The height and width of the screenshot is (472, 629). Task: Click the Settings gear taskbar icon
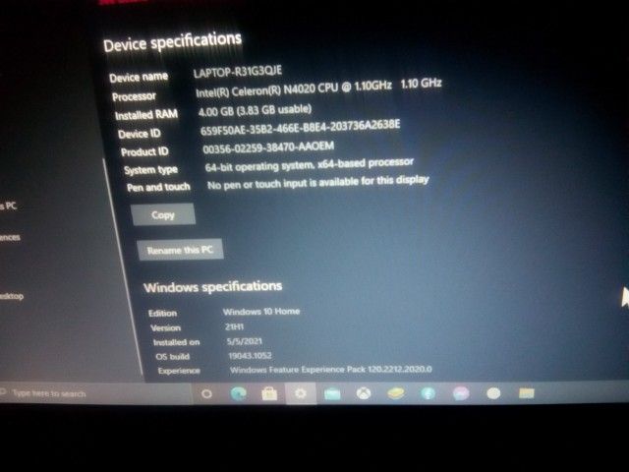point(301,393)
